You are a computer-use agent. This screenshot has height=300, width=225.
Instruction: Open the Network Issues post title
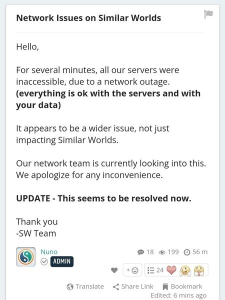88,18
